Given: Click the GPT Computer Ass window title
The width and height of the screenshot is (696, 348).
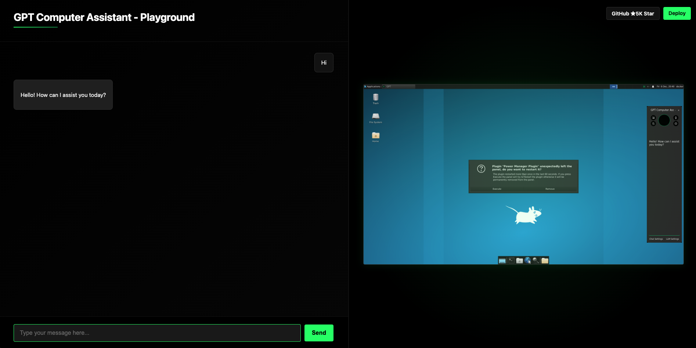Looking at the screenshot, I should tap(662, 110).
